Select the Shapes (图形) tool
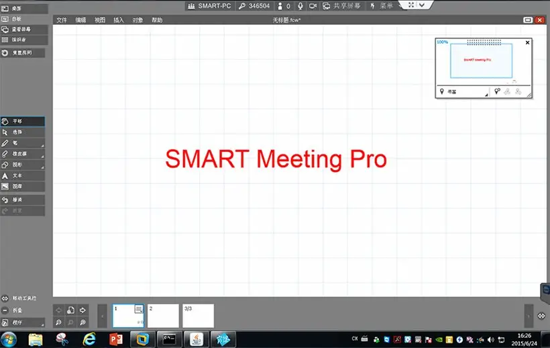The image size is (550, 348). point(22,165)
